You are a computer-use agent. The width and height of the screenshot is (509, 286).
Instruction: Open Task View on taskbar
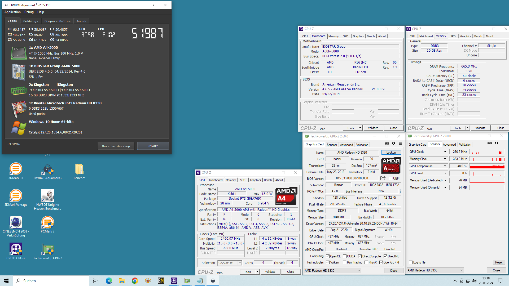(95, 281)
